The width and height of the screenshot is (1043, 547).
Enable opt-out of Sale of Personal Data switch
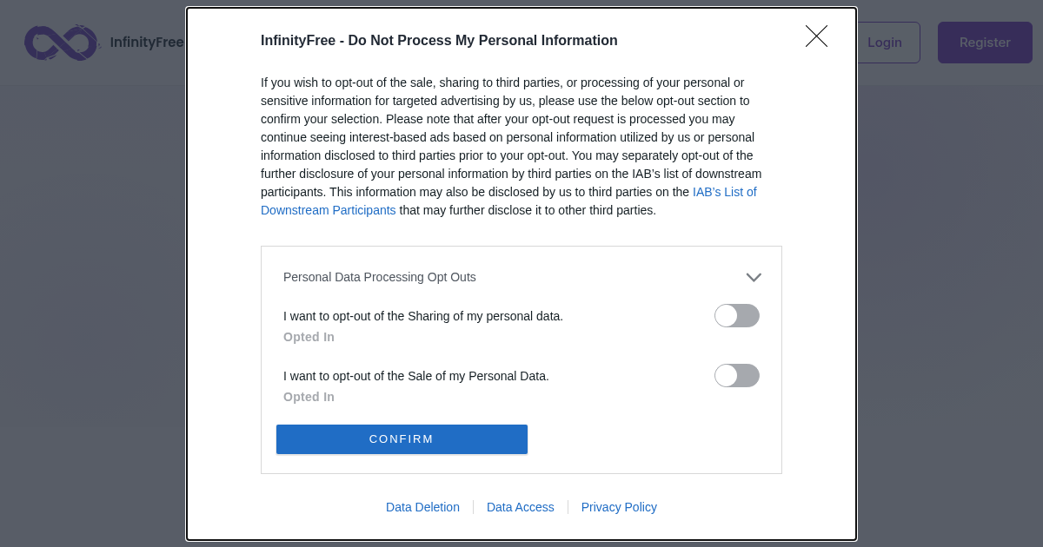[736, 376]
